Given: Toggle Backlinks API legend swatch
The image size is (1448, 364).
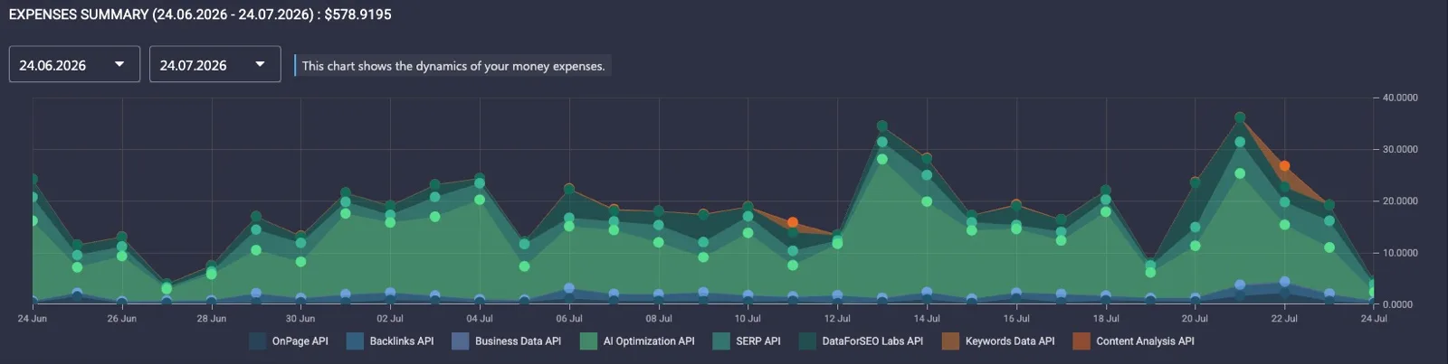Looking at the screenshot, I should pyautogui.click(x=355, y=341).
